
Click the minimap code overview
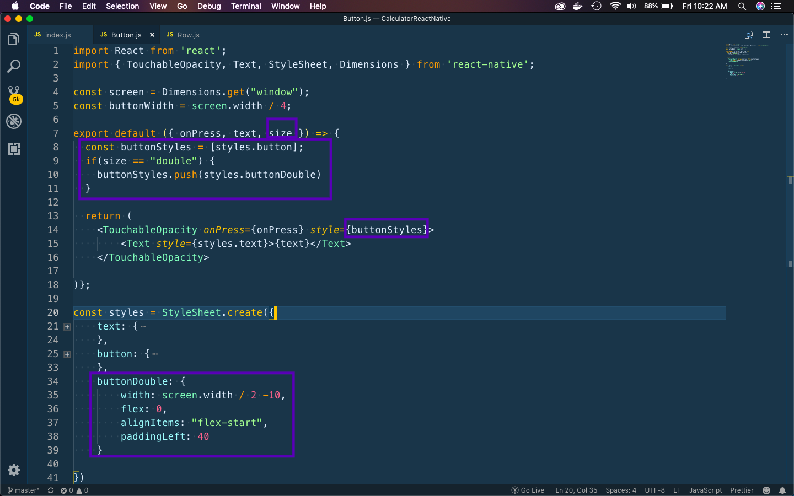click(747, 62)
